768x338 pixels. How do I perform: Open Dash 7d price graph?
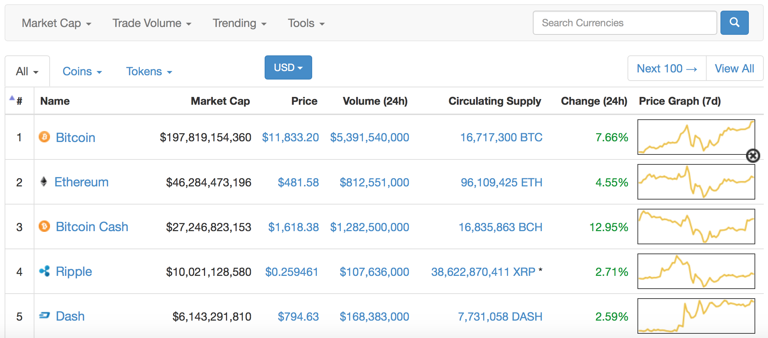pyautogui.click(x=696, y=316)
